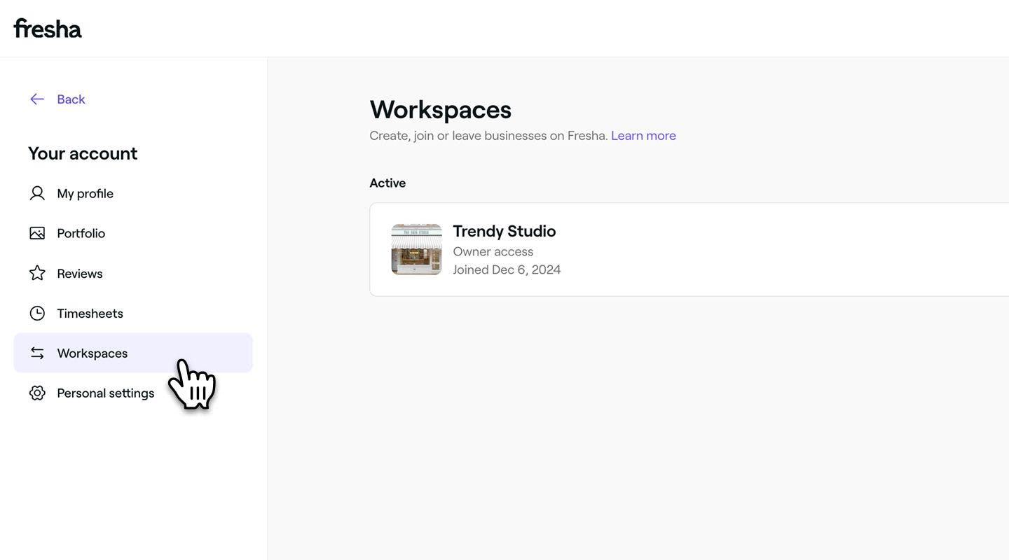The height and width of the screenshot is (560, 1009).
Task: Open My profile menu item
Action: point(85,193)
